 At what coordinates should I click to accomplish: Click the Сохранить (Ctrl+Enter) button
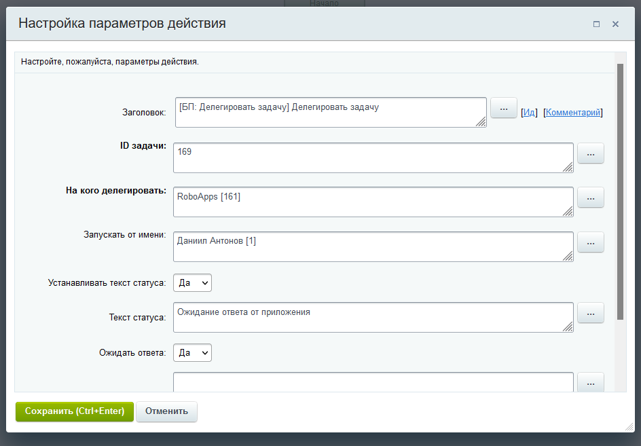75,411
